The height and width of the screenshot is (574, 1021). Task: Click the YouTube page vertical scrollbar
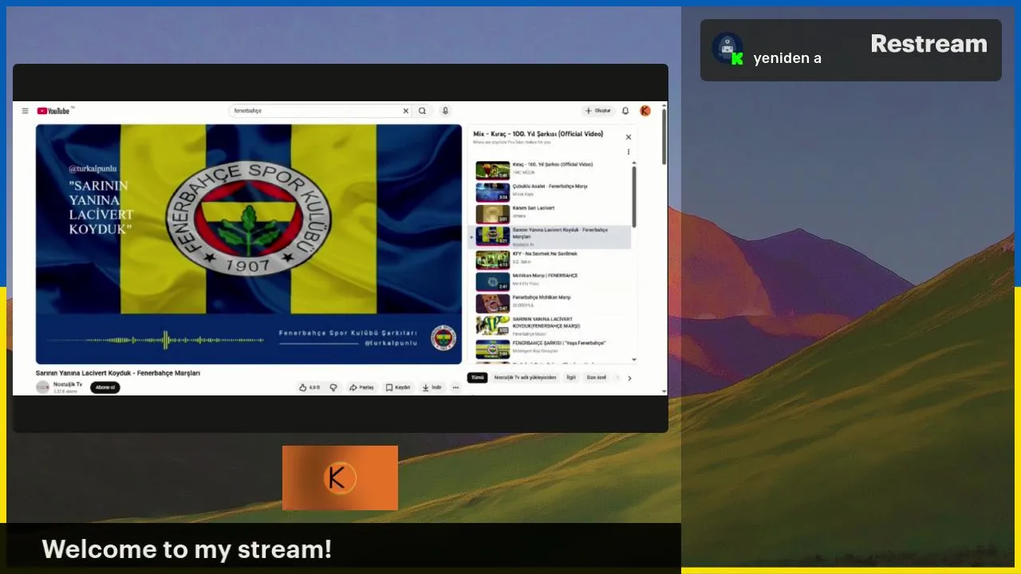[x=664, y=136]
